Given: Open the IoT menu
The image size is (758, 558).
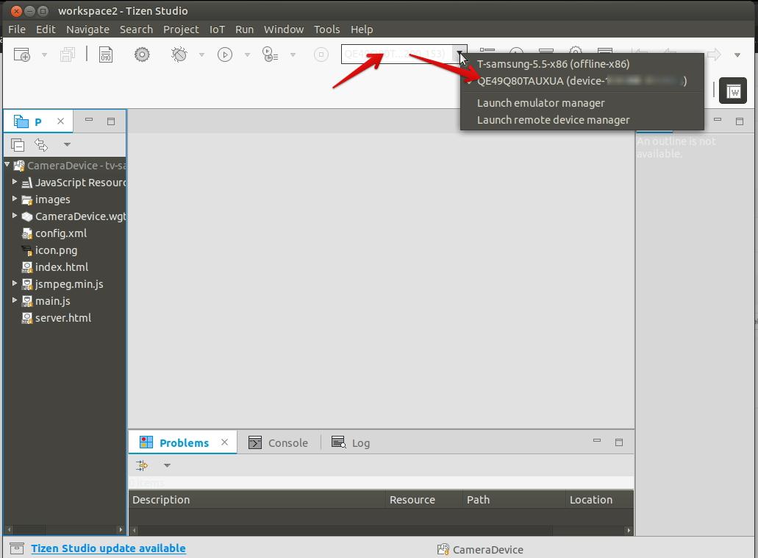Looking at the screenshot, I should 217,29.
